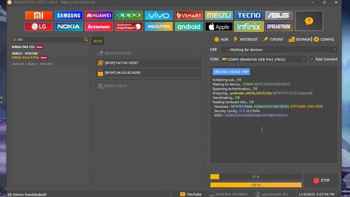This screenshot has width=350, height=197.
Task: Open the Huawei brand tile
Action: coord(98,15)
